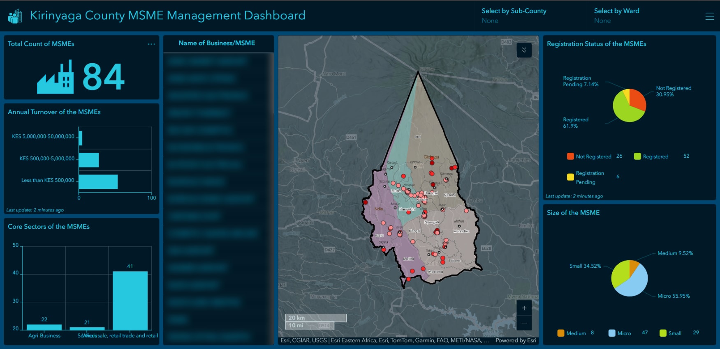The height and width of the screenshot is (349, 720).
Task: Expand the map tools chevron button
Action: pos(524,50)
